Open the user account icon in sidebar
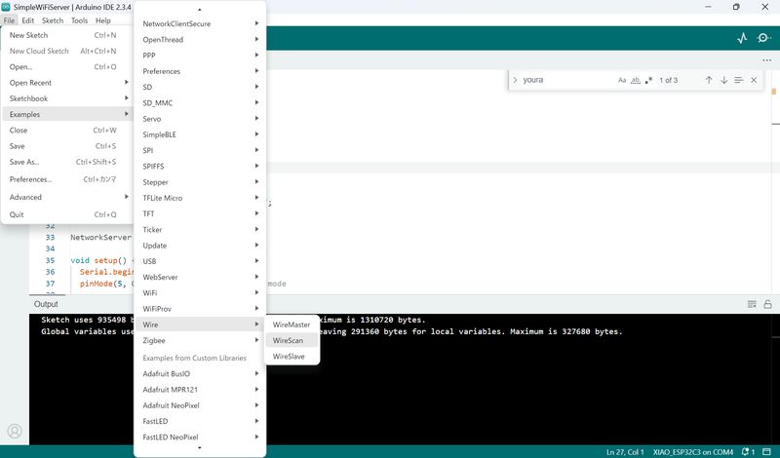This screenshot has width=780, height=458. coord(15,431)
